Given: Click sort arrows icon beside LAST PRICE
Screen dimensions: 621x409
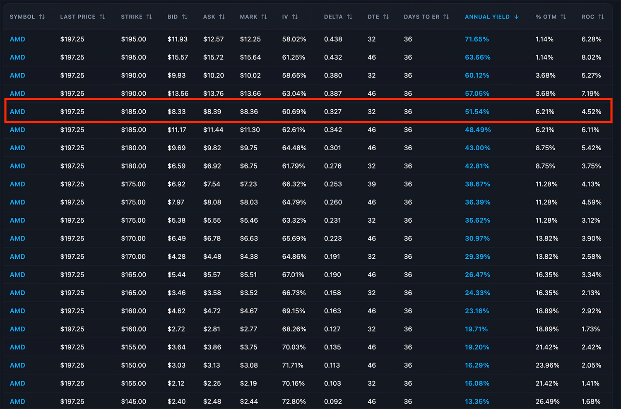Looking at the screenshot, I should click(x=102, y=17).
